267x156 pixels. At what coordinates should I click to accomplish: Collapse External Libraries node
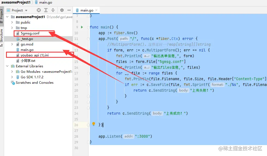pyautogui.click(x=7, y=66)
